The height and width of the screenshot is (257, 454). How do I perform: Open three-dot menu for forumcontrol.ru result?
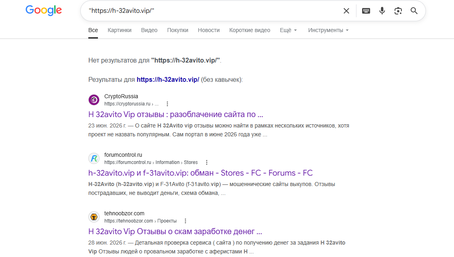point(207,162)
